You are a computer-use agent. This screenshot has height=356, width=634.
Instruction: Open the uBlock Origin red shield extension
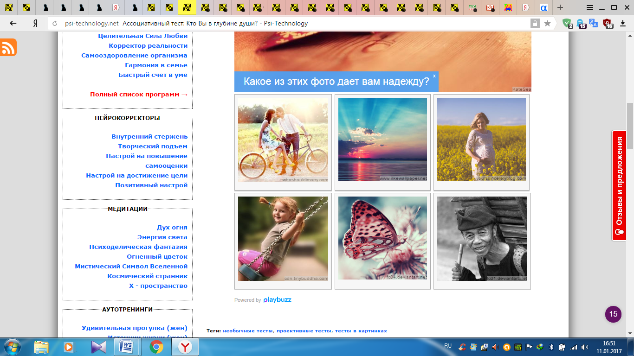[608, 23]
